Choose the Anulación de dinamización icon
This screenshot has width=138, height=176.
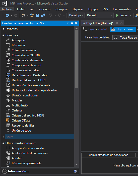8,153
